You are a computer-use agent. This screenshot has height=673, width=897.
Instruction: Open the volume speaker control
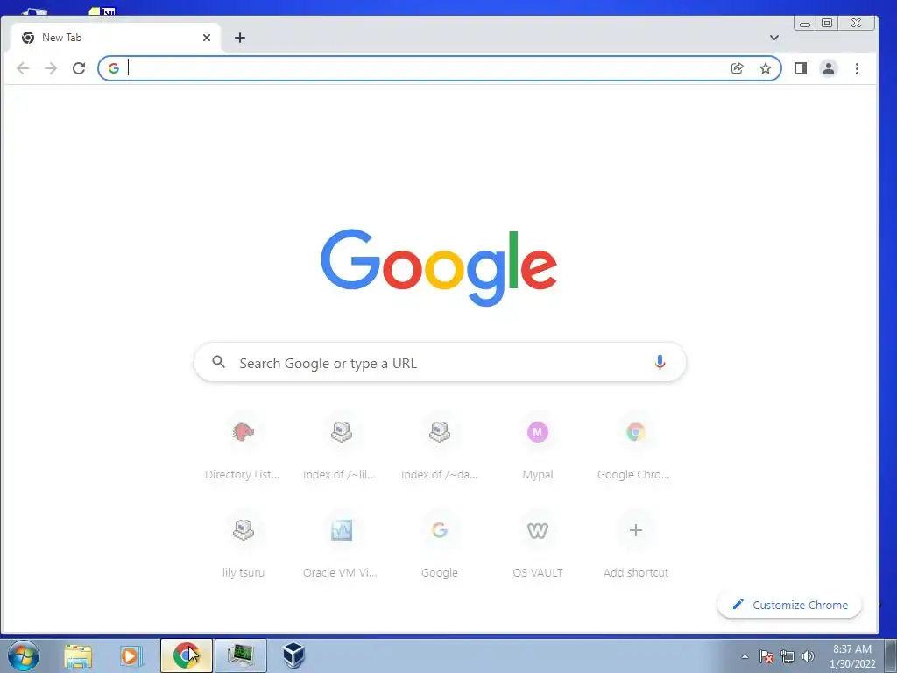808,656
